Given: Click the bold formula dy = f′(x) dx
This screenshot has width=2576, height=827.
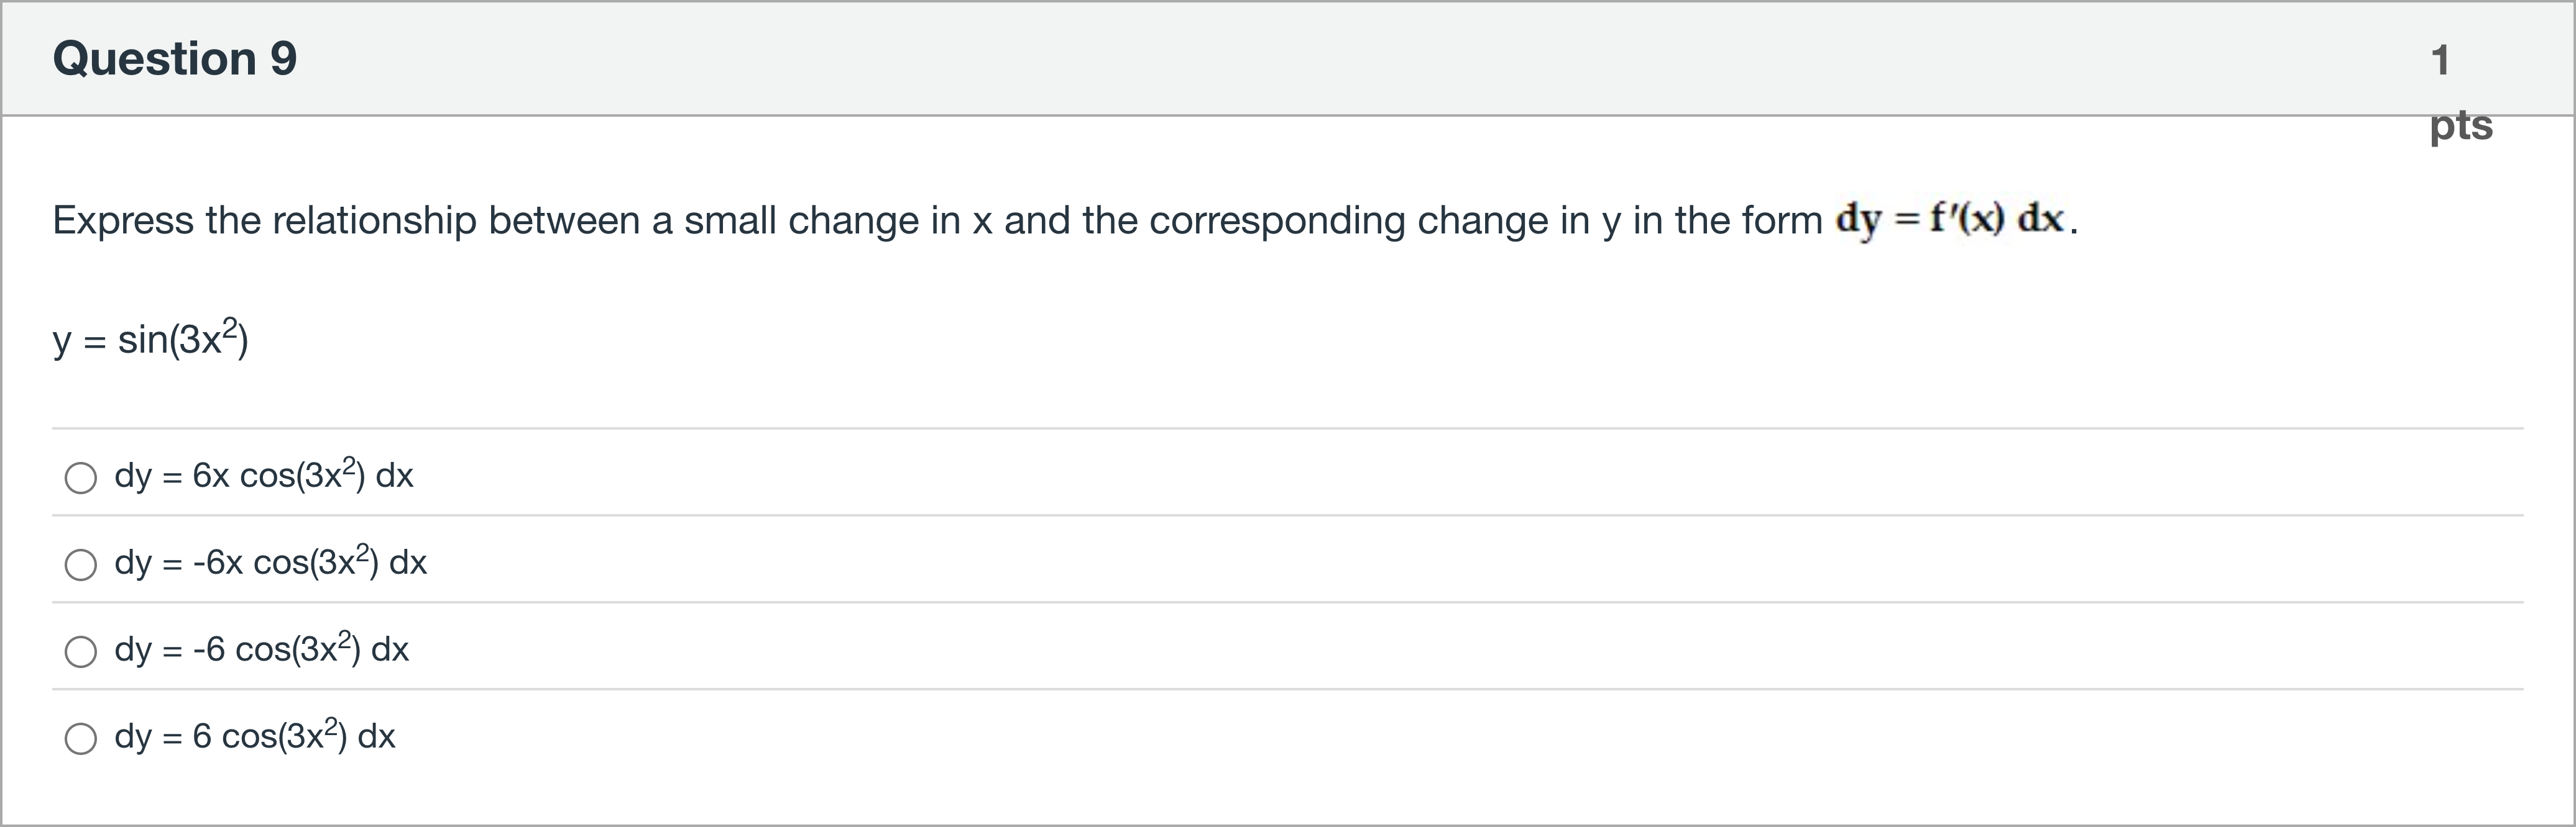Looking at the screenshot, I should point(1950,220).
